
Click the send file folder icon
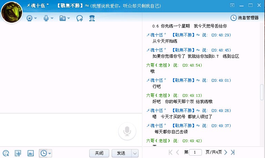coord(62,18)
